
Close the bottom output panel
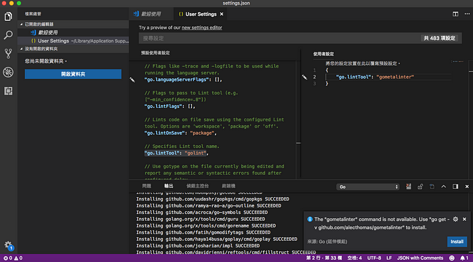[x=467, y=186]
